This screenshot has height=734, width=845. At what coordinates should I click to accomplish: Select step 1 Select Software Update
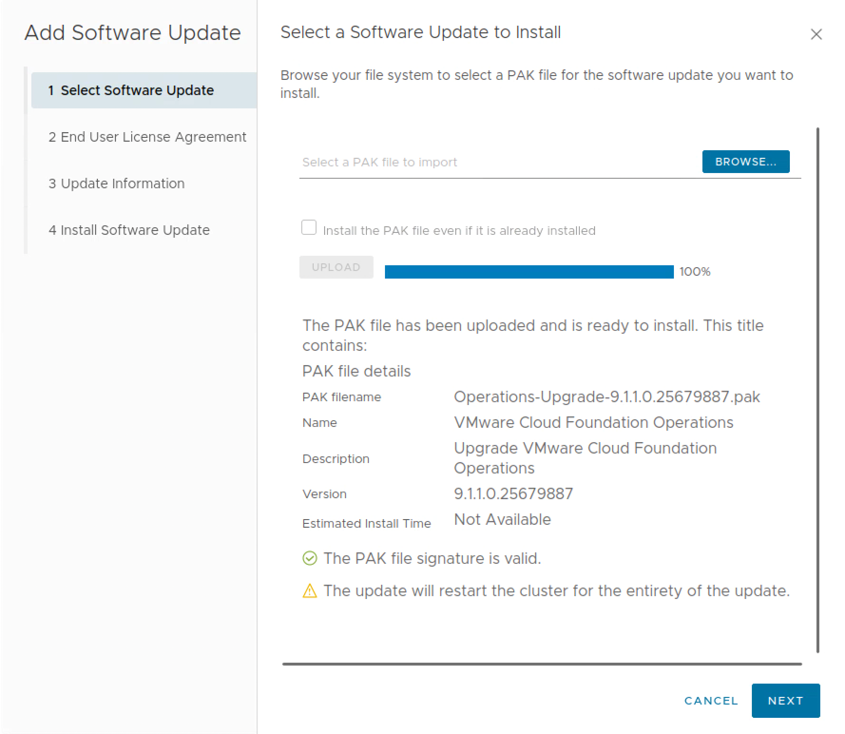[x=144, y=90]
